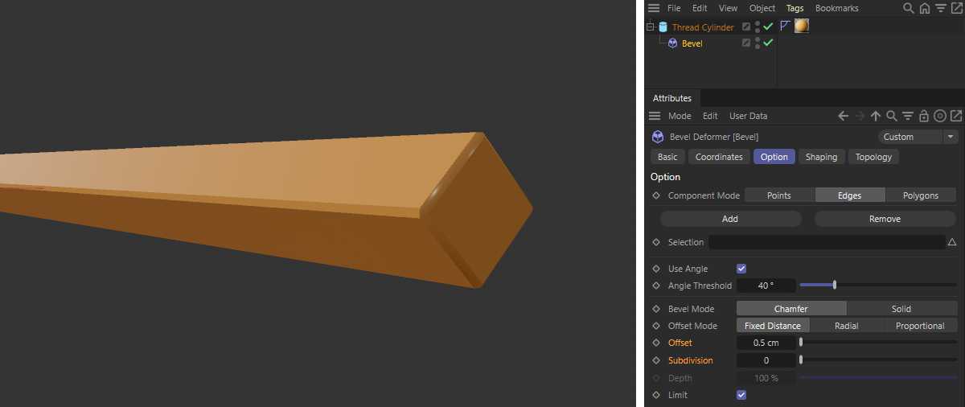Search objects with Object Manager magnifier icon
Image resolution: width=965 pixels, height=407 pixels.
click(x=909, y=8)
